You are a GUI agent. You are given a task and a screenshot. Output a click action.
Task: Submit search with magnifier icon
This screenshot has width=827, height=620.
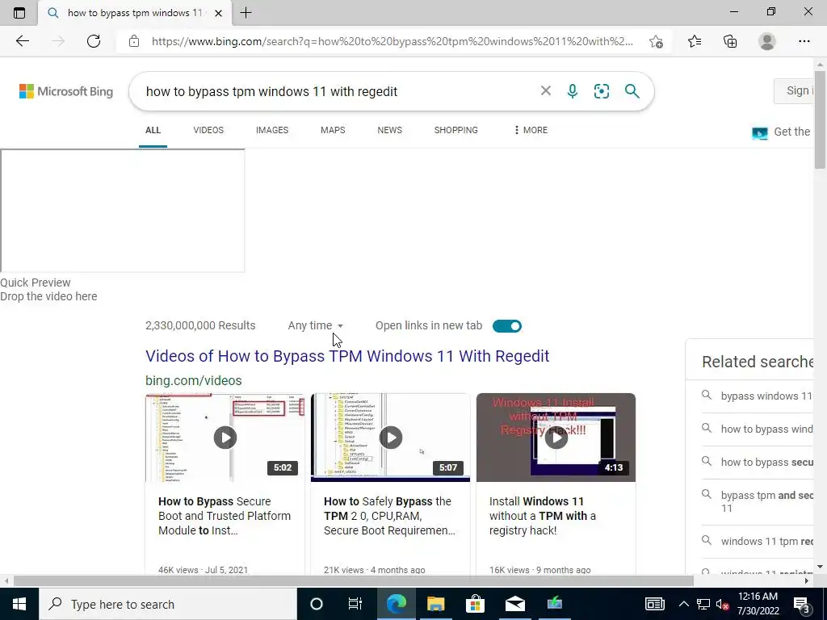click(x=632, y=91)
